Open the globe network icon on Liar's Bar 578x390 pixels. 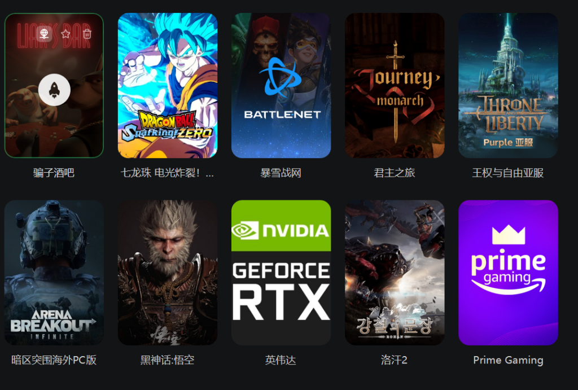point(44,34)
